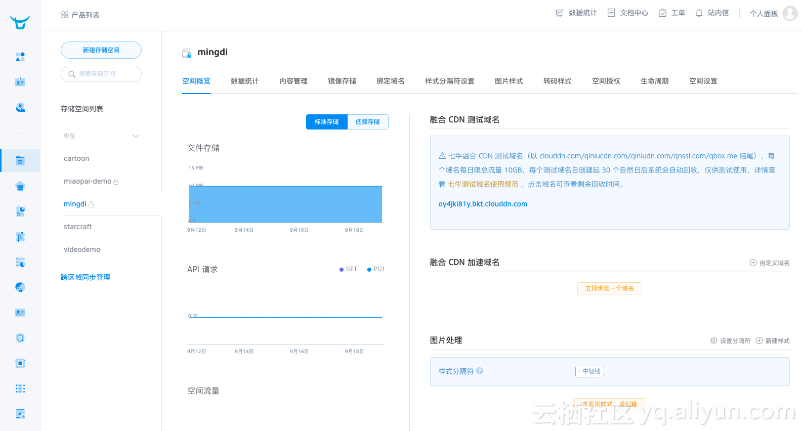Open the 绑定域名 tab
Viewport: 802px width, 431px height.
(391, 81)
